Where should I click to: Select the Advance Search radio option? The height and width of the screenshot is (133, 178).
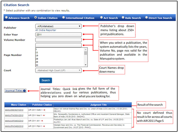click(x=6, y=18)
